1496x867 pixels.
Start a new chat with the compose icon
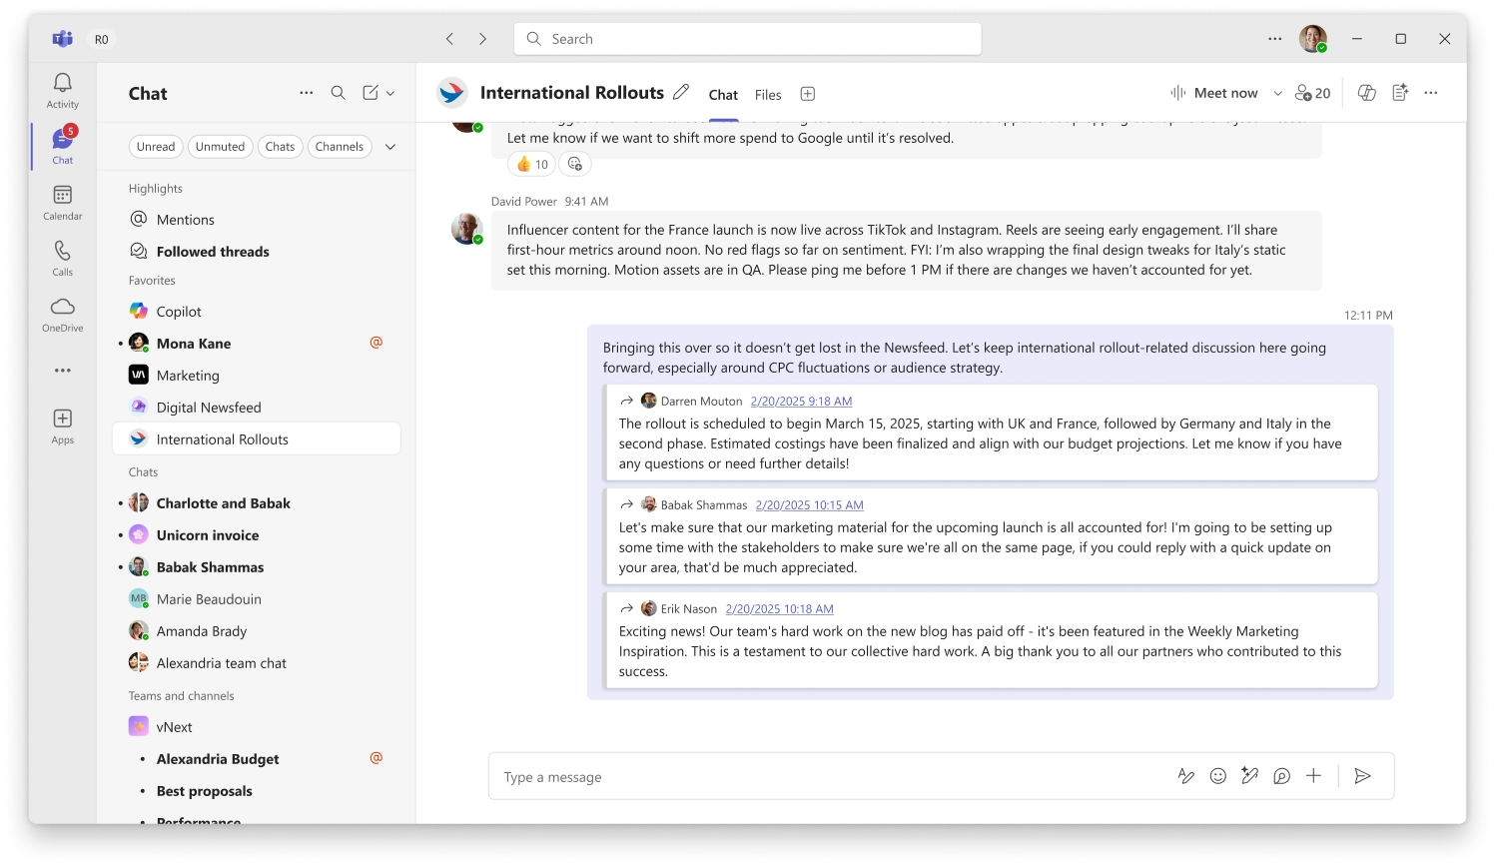coord(371,92)
